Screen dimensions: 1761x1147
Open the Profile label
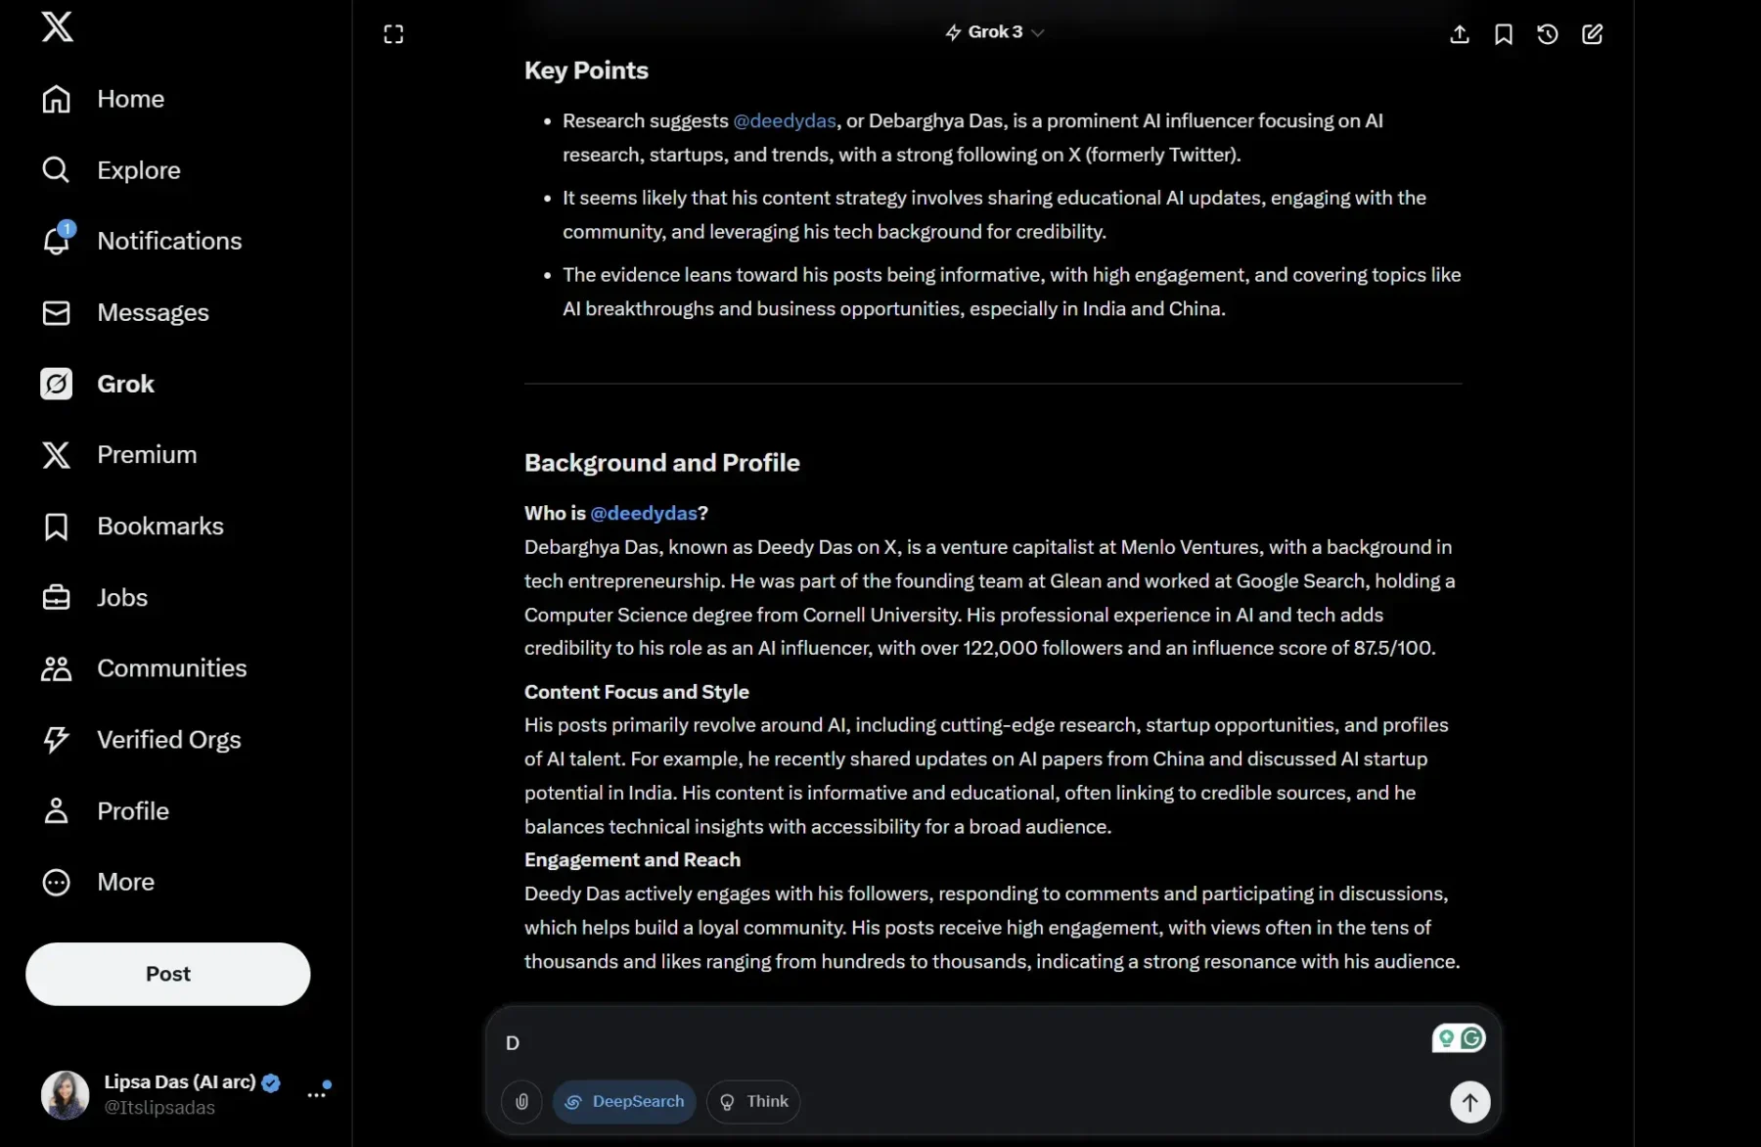tap(133, 810)
